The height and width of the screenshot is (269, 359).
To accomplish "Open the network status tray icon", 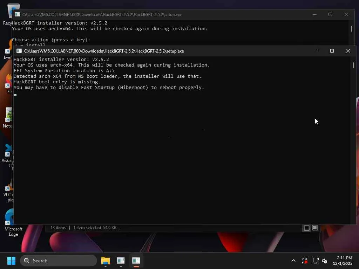I will (316, 261).
